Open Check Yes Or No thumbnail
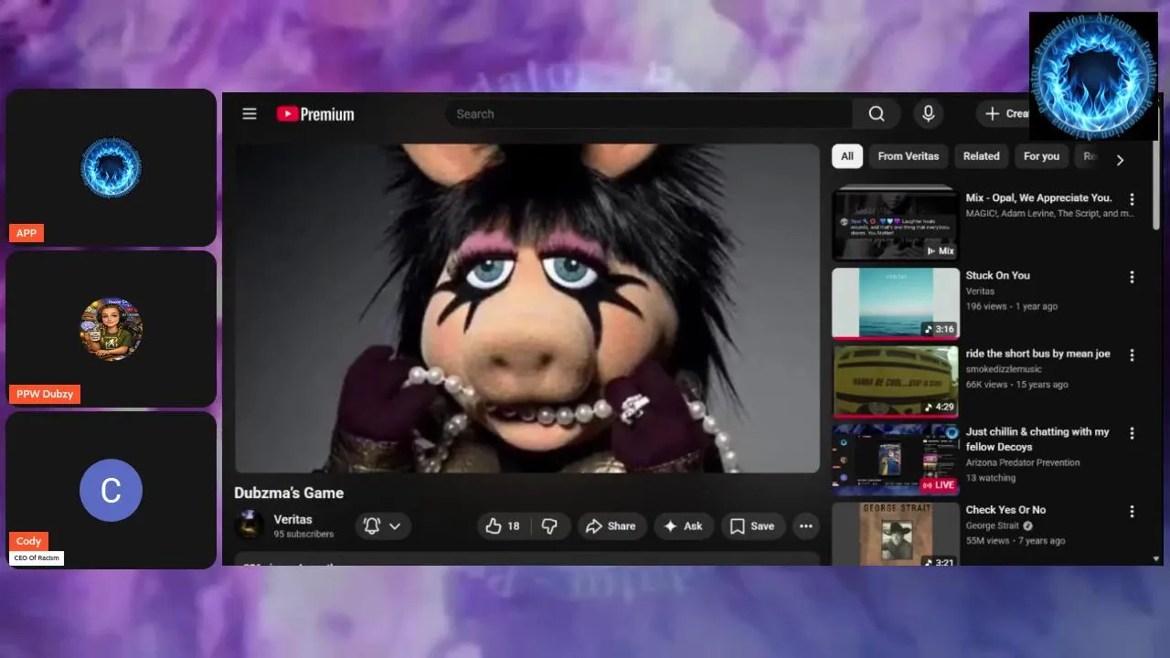1170x658 pixels. point(896,534)
